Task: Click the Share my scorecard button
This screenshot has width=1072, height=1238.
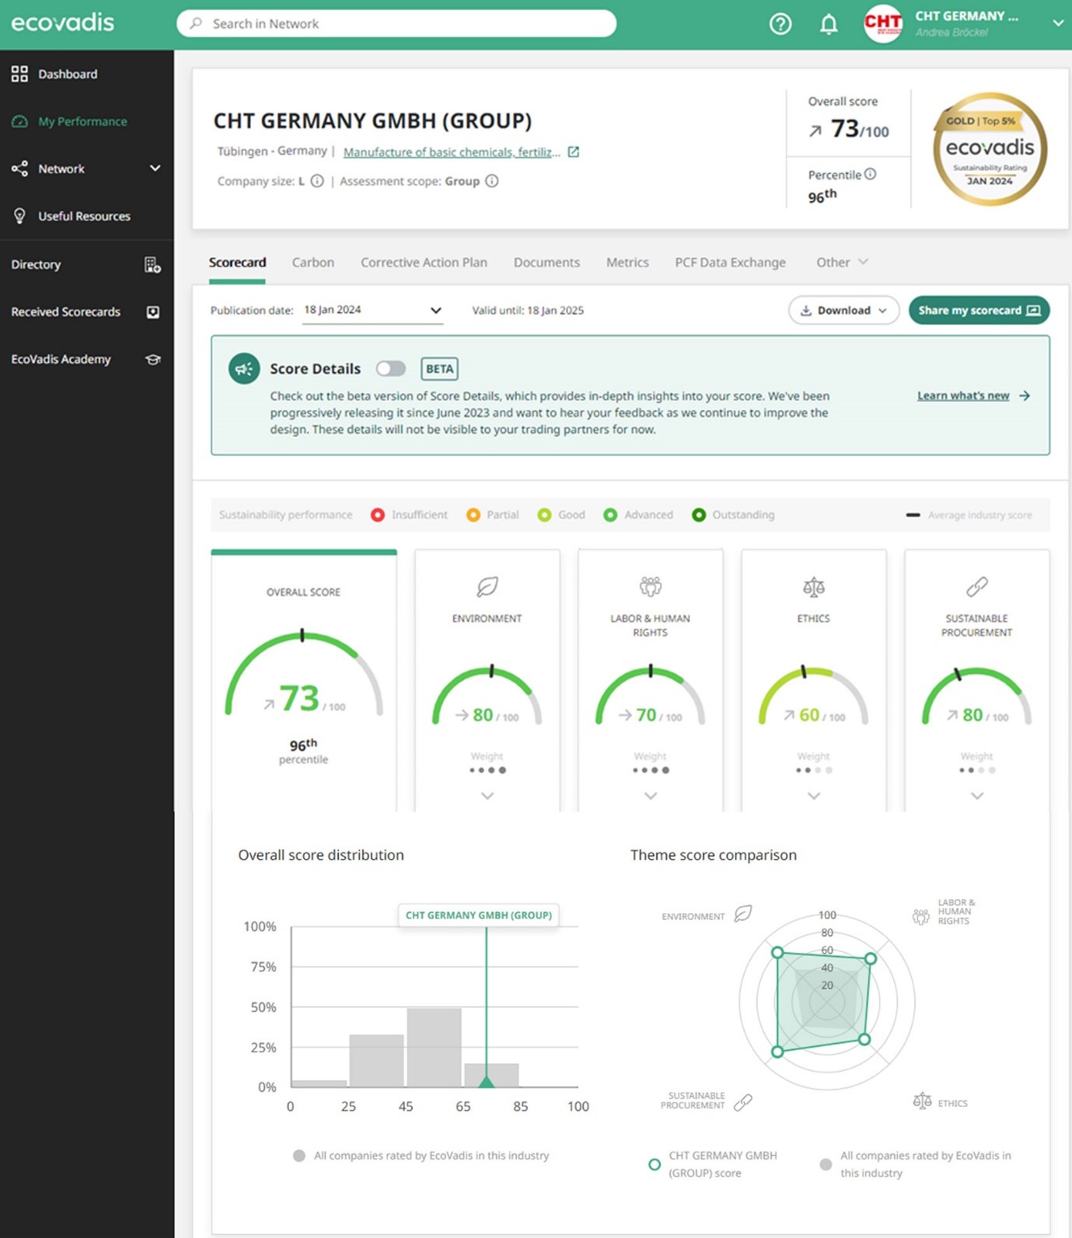Action: pos(979,310)
